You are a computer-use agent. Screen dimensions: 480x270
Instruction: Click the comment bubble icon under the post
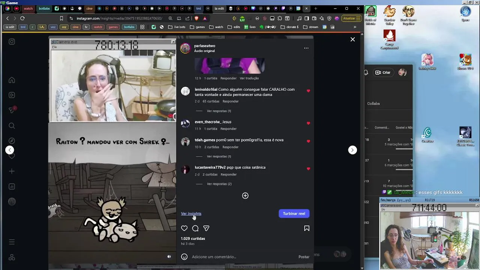coord(195,228)
